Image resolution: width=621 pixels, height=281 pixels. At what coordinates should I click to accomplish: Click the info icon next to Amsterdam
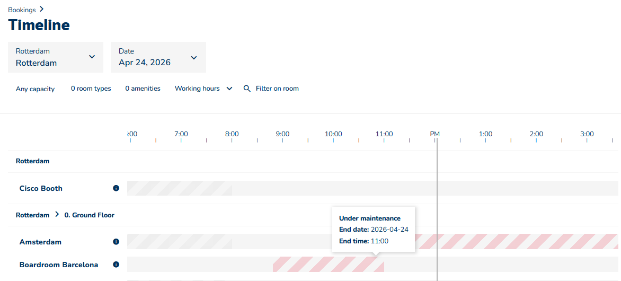(116, 242)
